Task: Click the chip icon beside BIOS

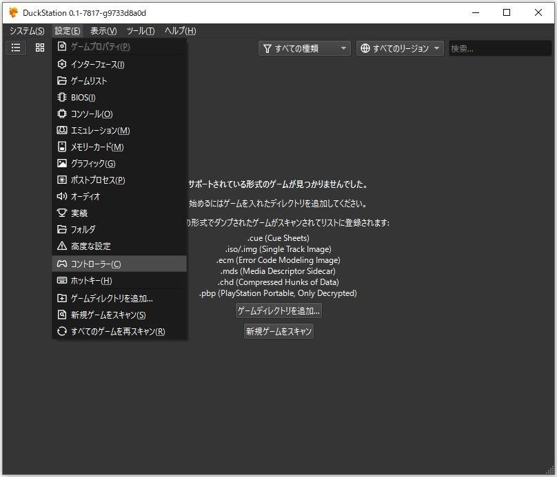Action: point(62,97)
